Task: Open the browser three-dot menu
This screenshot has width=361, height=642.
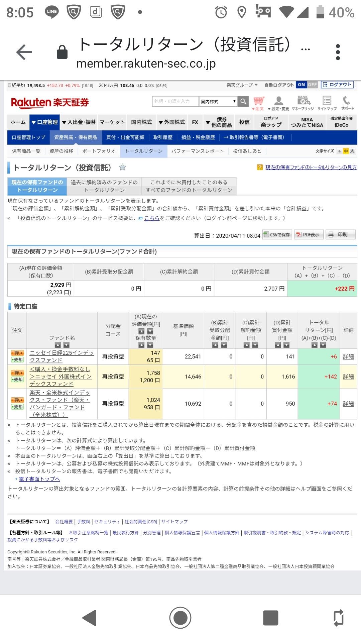Action: 338,52
